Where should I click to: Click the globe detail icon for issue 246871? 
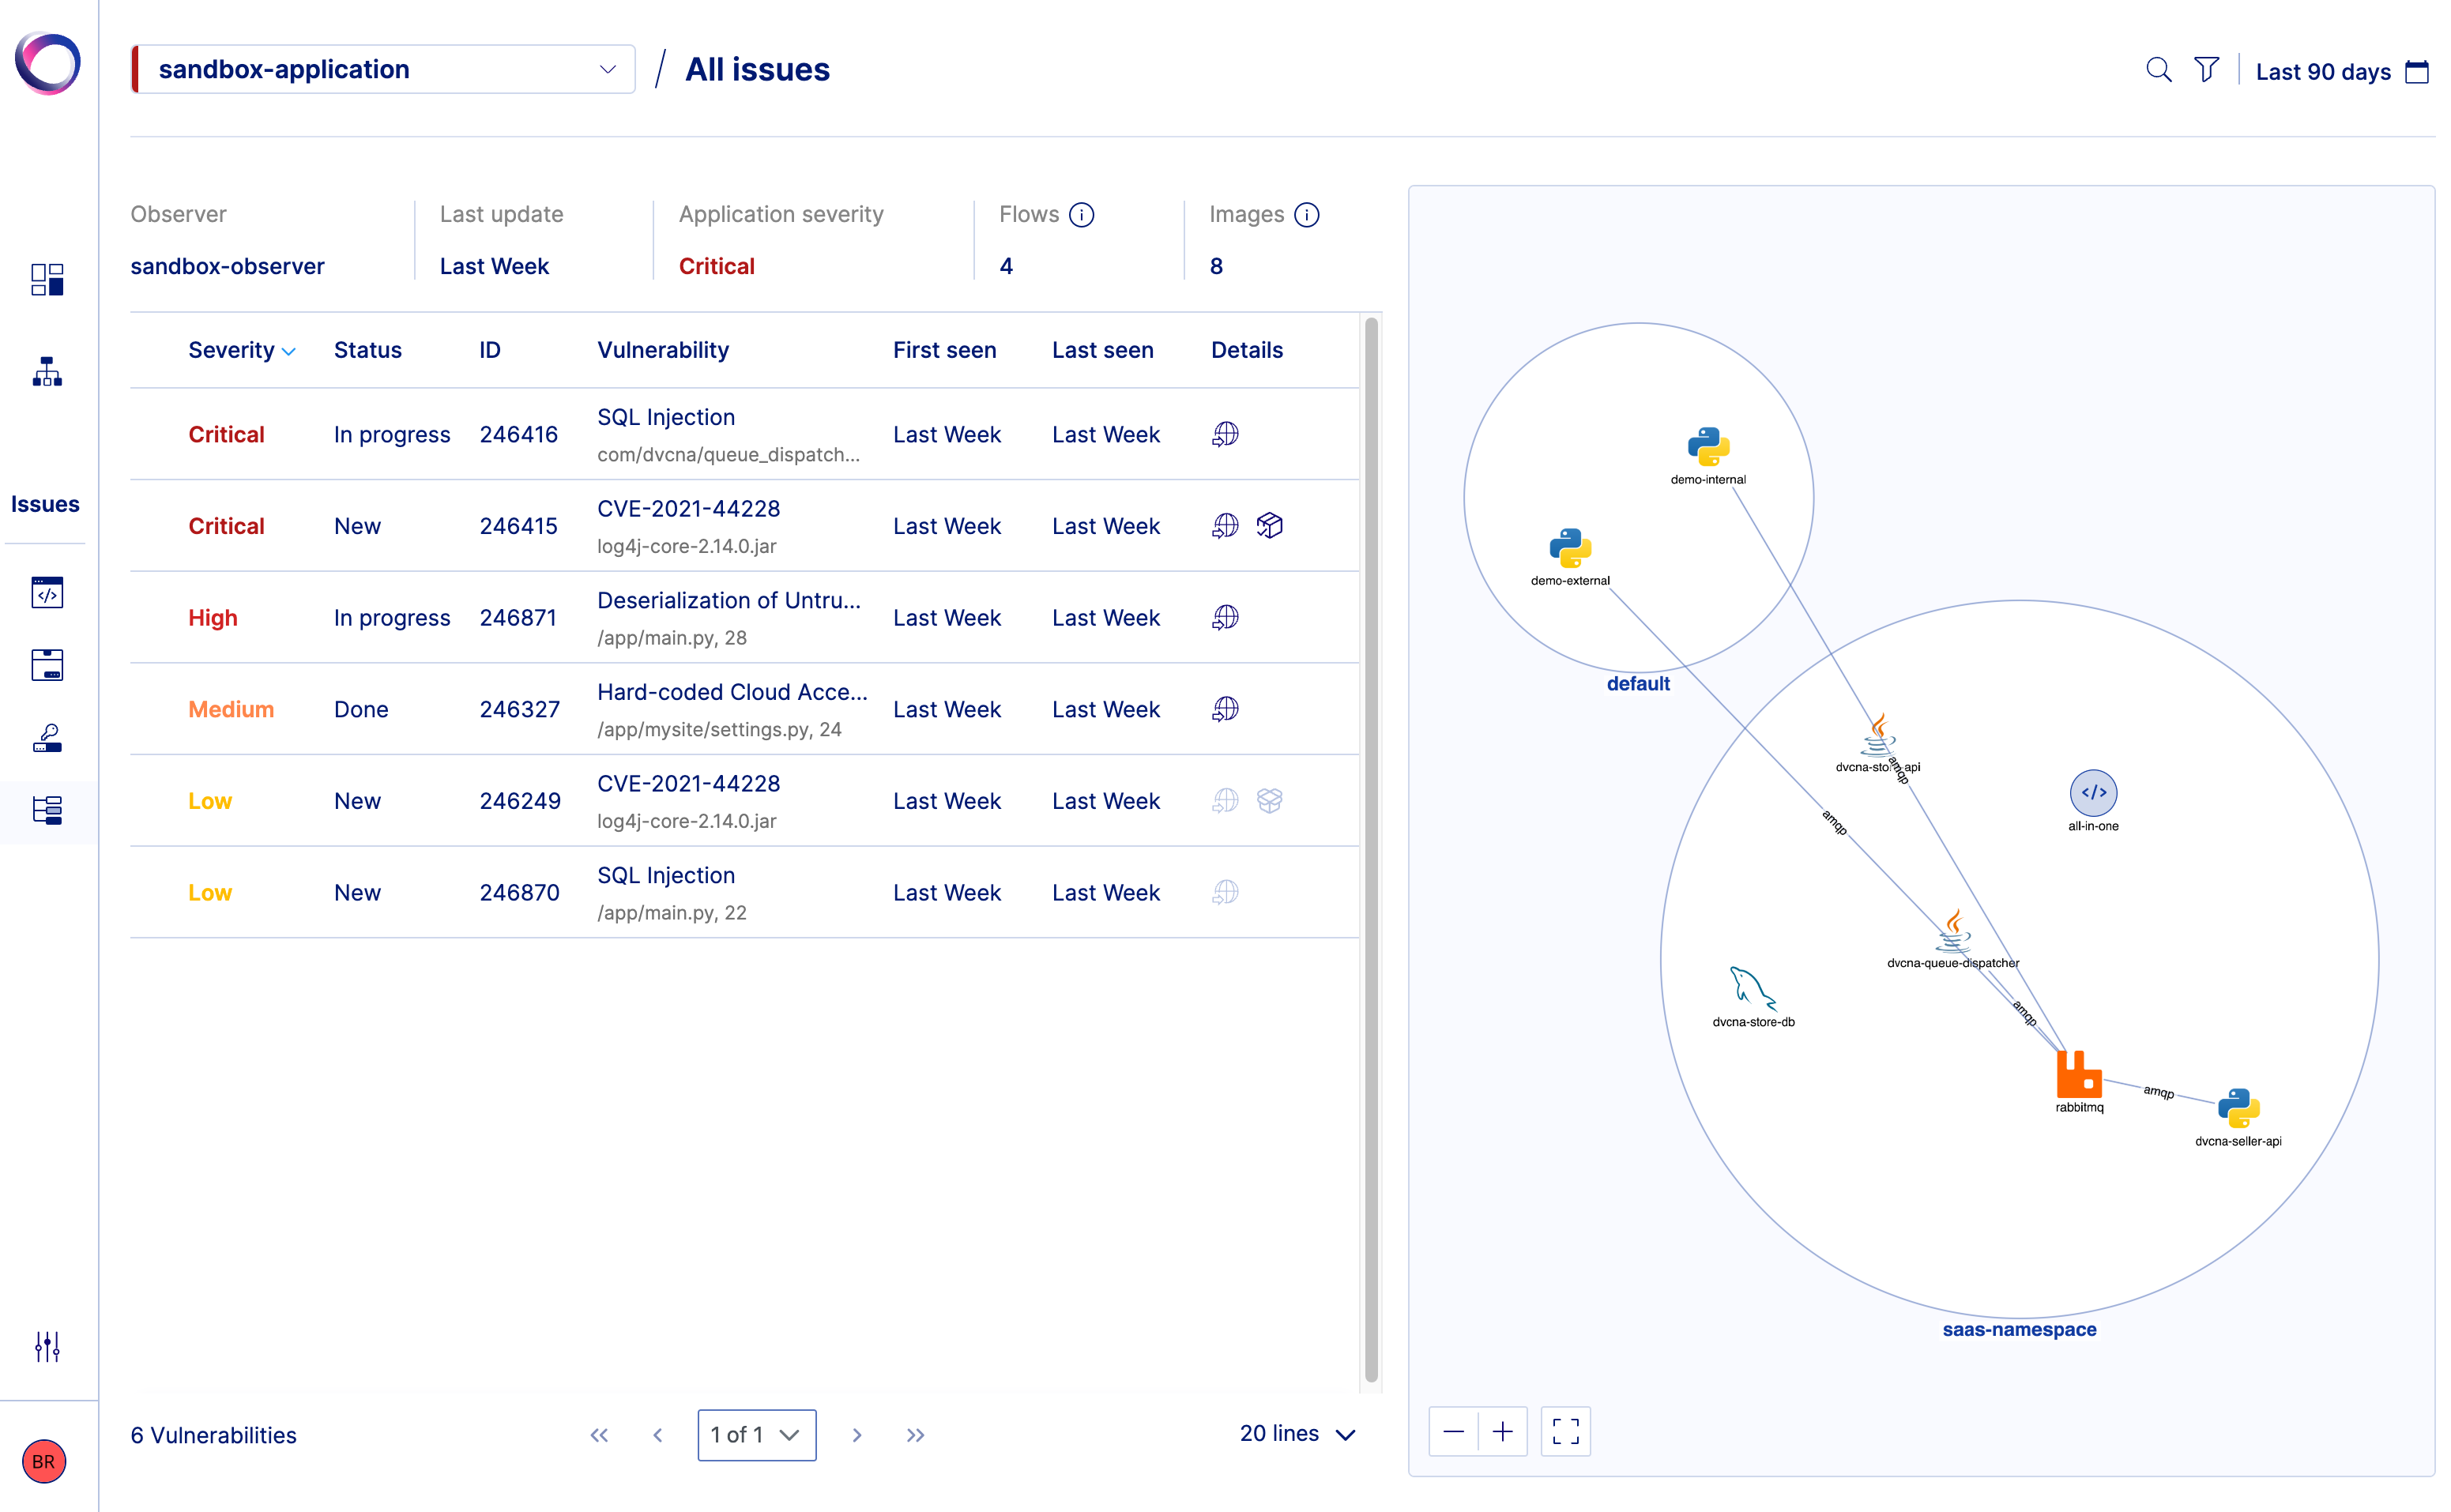click(1225, 618)
